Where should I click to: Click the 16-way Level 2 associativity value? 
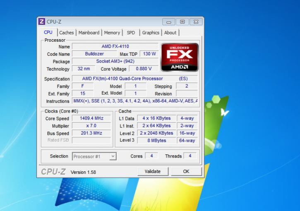187,133
